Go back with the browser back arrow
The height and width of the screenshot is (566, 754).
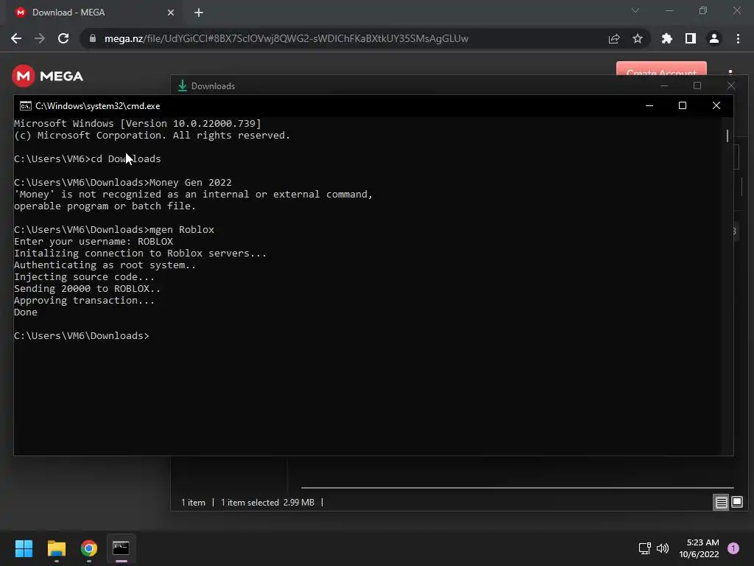pos(16,38)
